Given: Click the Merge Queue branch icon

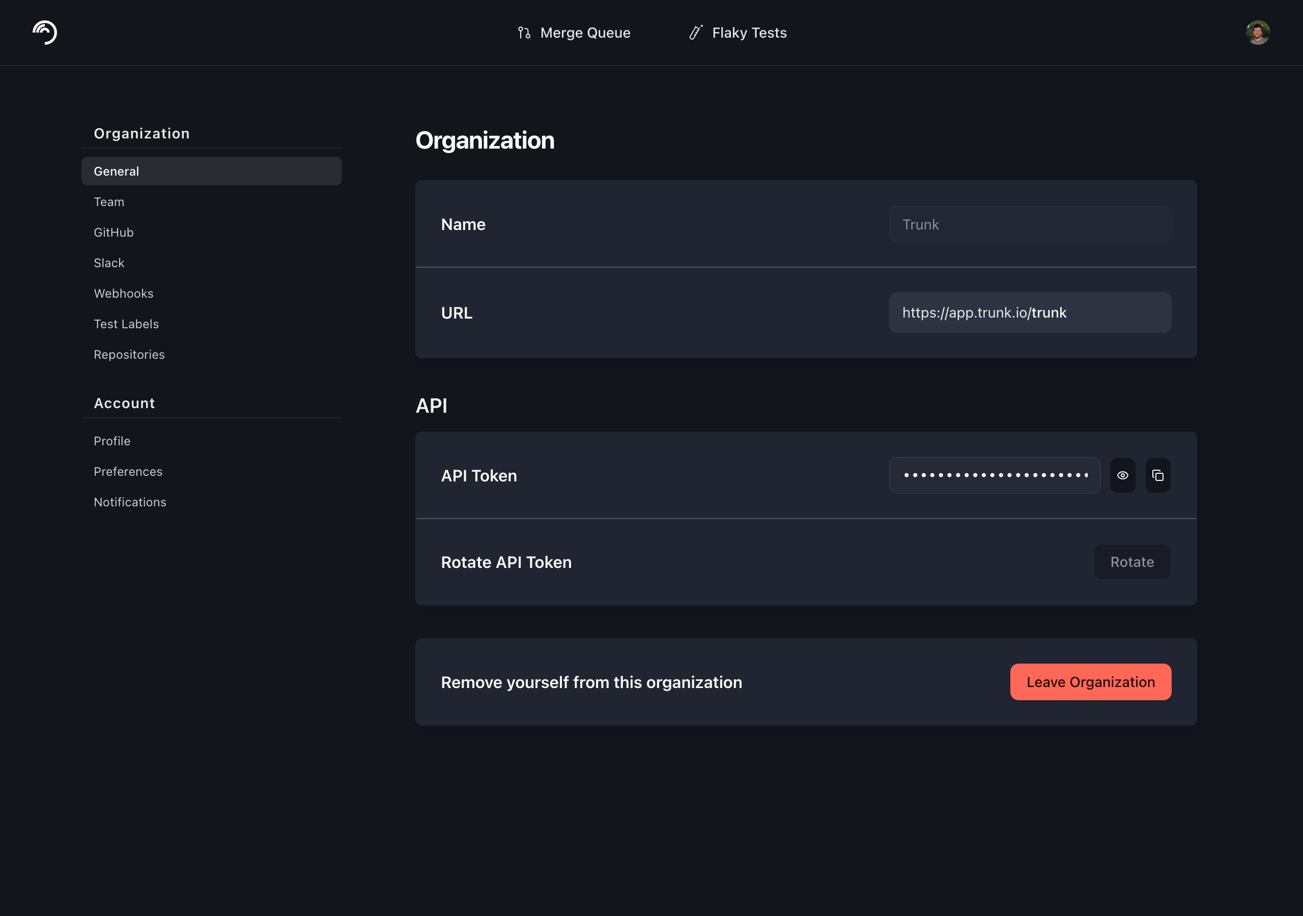Looking at the screenshot, I should 524,33.
